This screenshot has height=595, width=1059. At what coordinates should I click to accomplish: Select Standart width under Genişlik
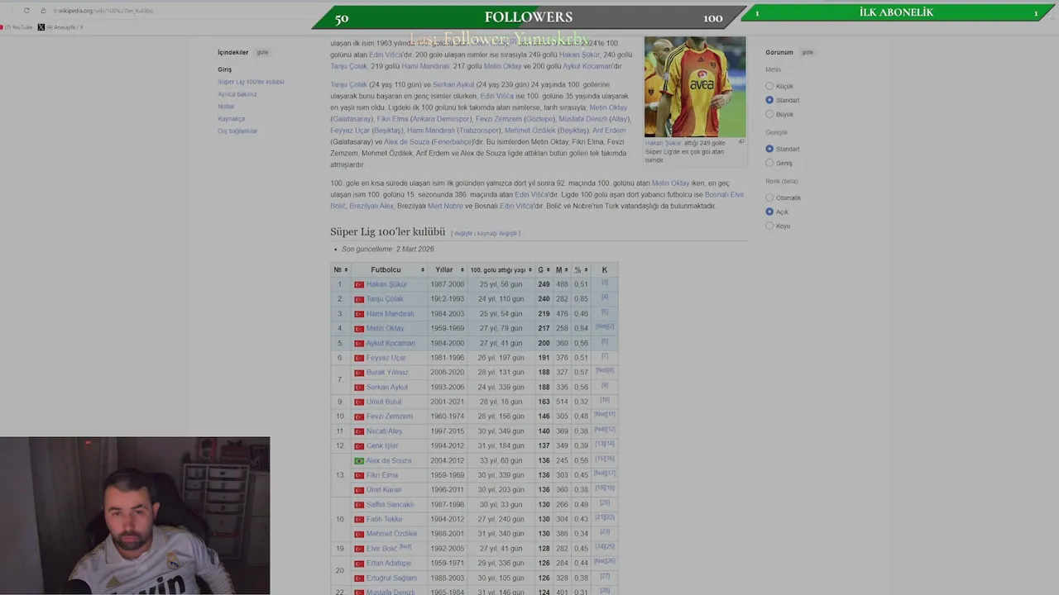click(x=769, y=149)
